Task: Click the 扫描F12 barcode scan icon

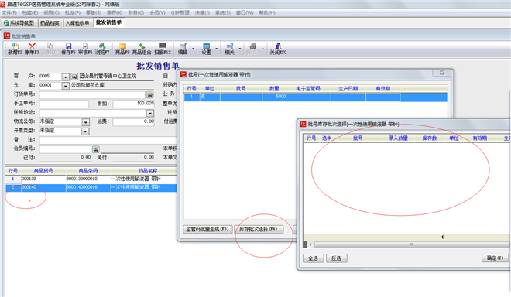Action: pyautogui.click(x=163, y=49)
